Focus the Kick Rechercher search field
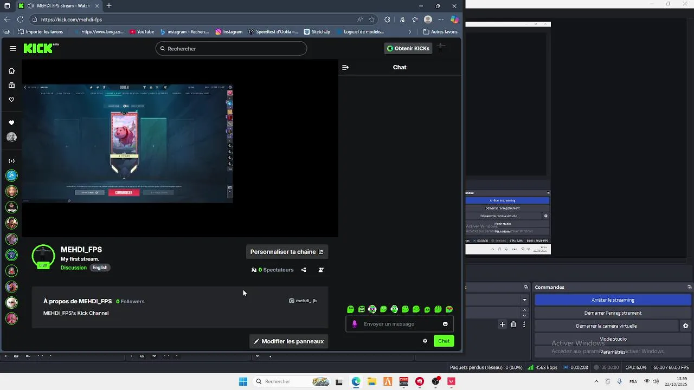 232,49
